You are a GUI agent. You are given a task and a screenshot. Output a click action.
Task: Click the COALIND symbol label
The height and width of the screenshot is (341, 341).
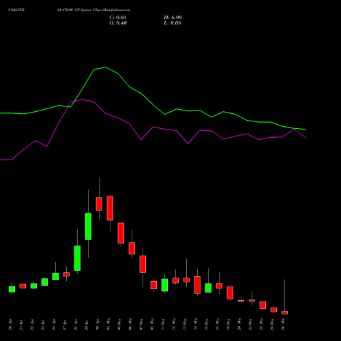tap(16, 10)
